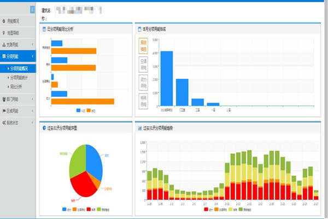
Task: Click the blue legend swatch under the pie chart
Action: click(65, 209)
